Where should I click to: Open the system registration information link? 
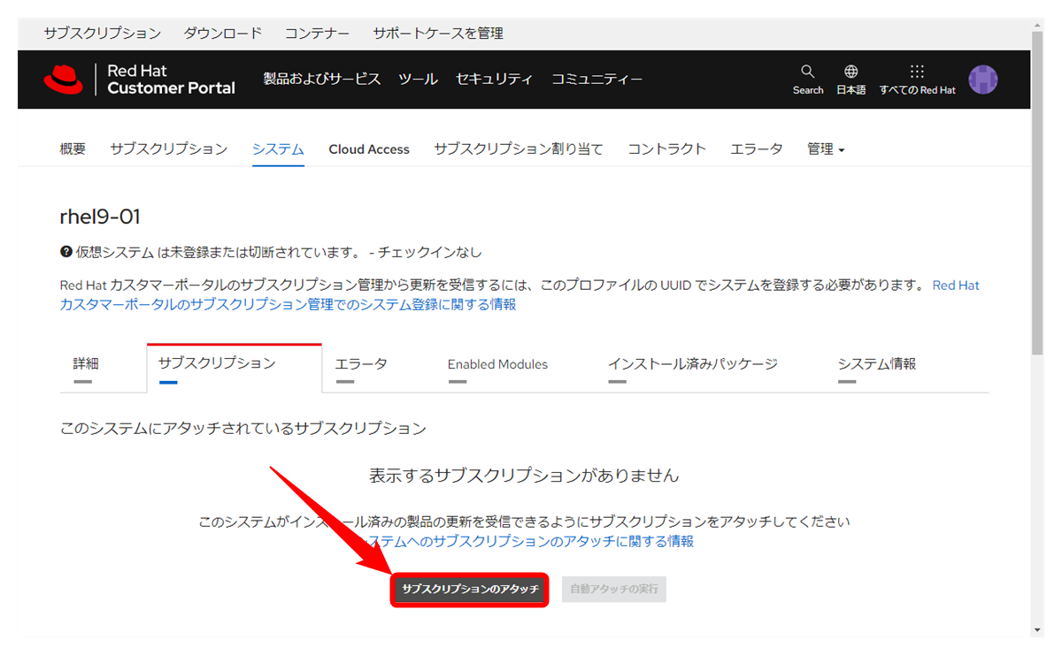coord(288,305)
